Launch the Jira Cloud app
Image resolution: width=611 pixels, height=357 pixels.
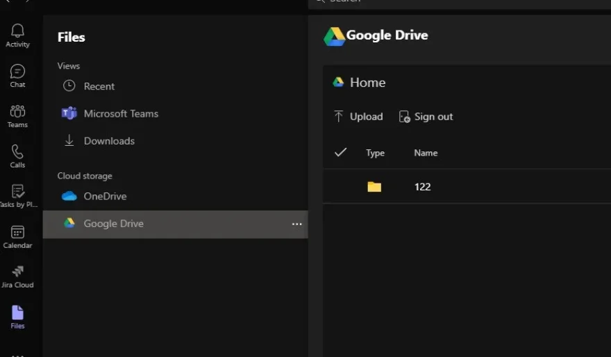[x=17, y=276]
